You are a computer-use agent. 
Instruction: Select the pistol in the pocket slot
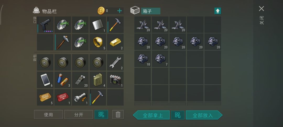tap(45, 25)
